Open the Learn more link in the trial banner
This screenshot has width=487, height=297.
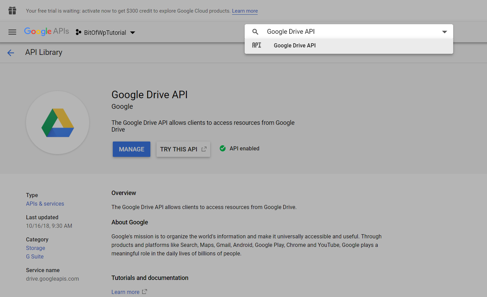tap(245, 11)
